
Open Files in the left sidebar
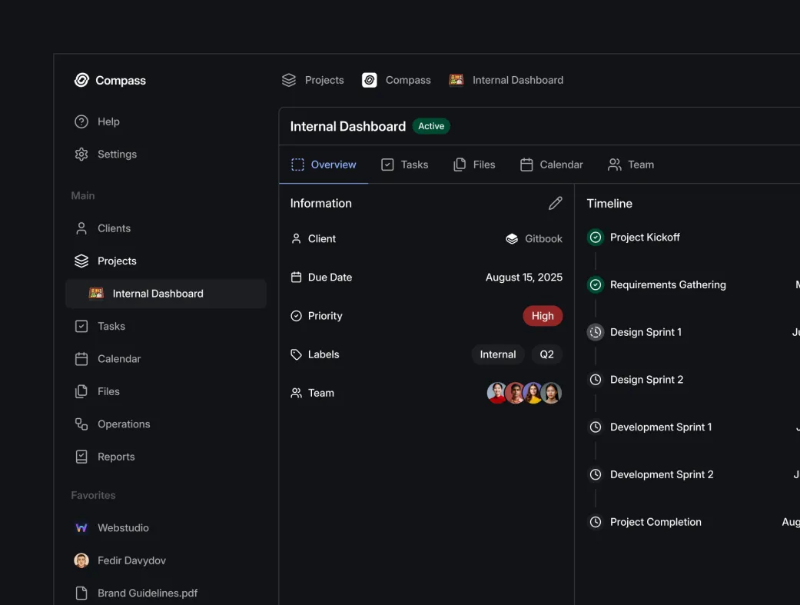click(x=108, y=391)
